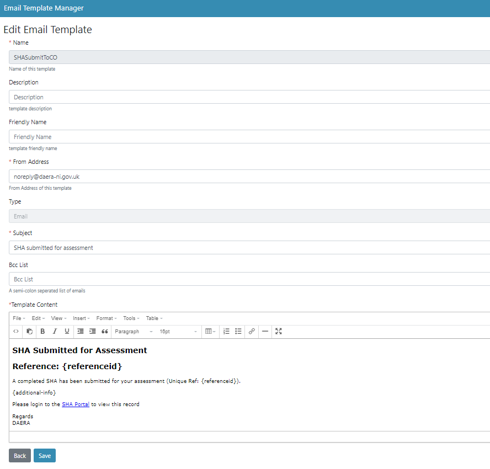490x469 pixels.
Task: Toggle underline formatting in editor
Action: click(67, 332)
